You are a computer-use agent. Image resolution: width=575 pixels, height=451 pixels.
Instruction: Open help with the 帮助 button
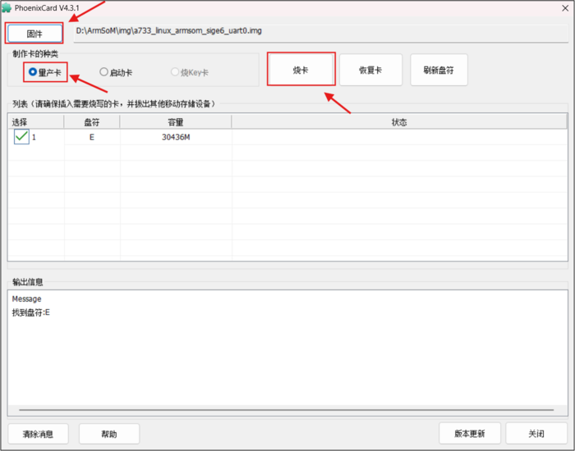coord(109,434)
